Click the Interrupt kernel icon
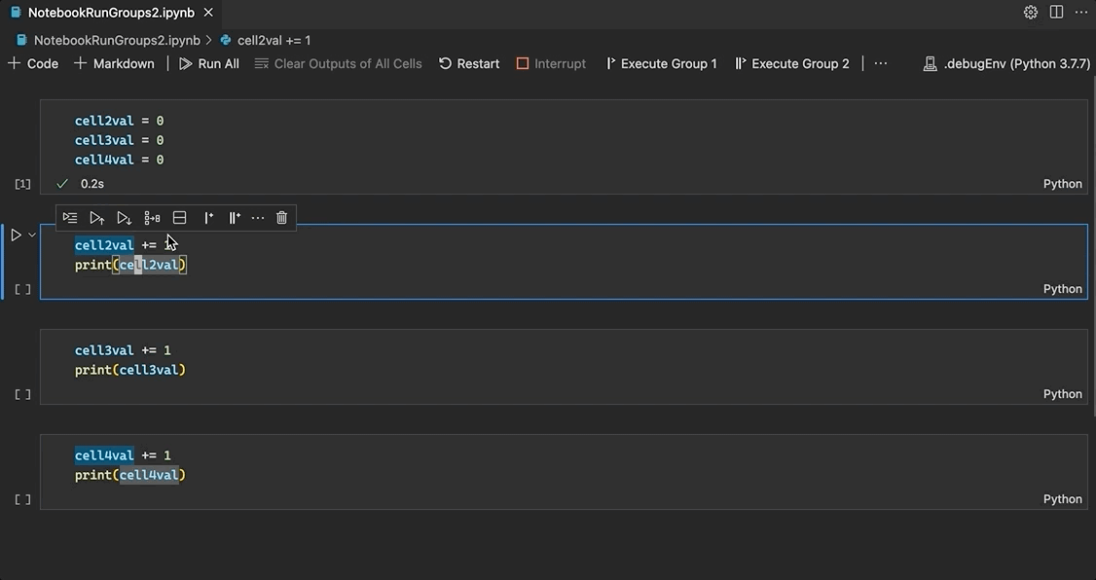The width and height of the screenshot is (1096, 580). point(551,62)
